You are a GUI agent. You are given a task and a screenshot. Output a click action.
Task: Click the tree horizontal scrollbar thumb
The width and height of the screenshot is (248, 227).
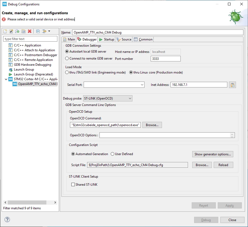click(x=27, y=202)
